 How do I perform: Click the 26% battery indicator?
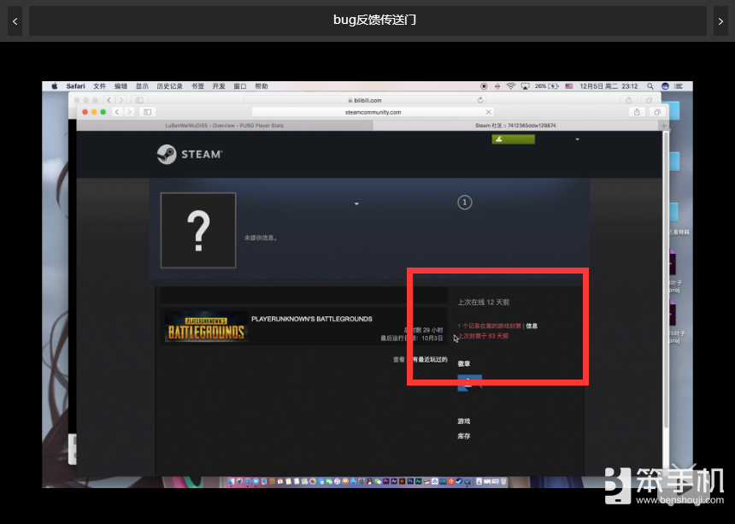click(547, 86)
